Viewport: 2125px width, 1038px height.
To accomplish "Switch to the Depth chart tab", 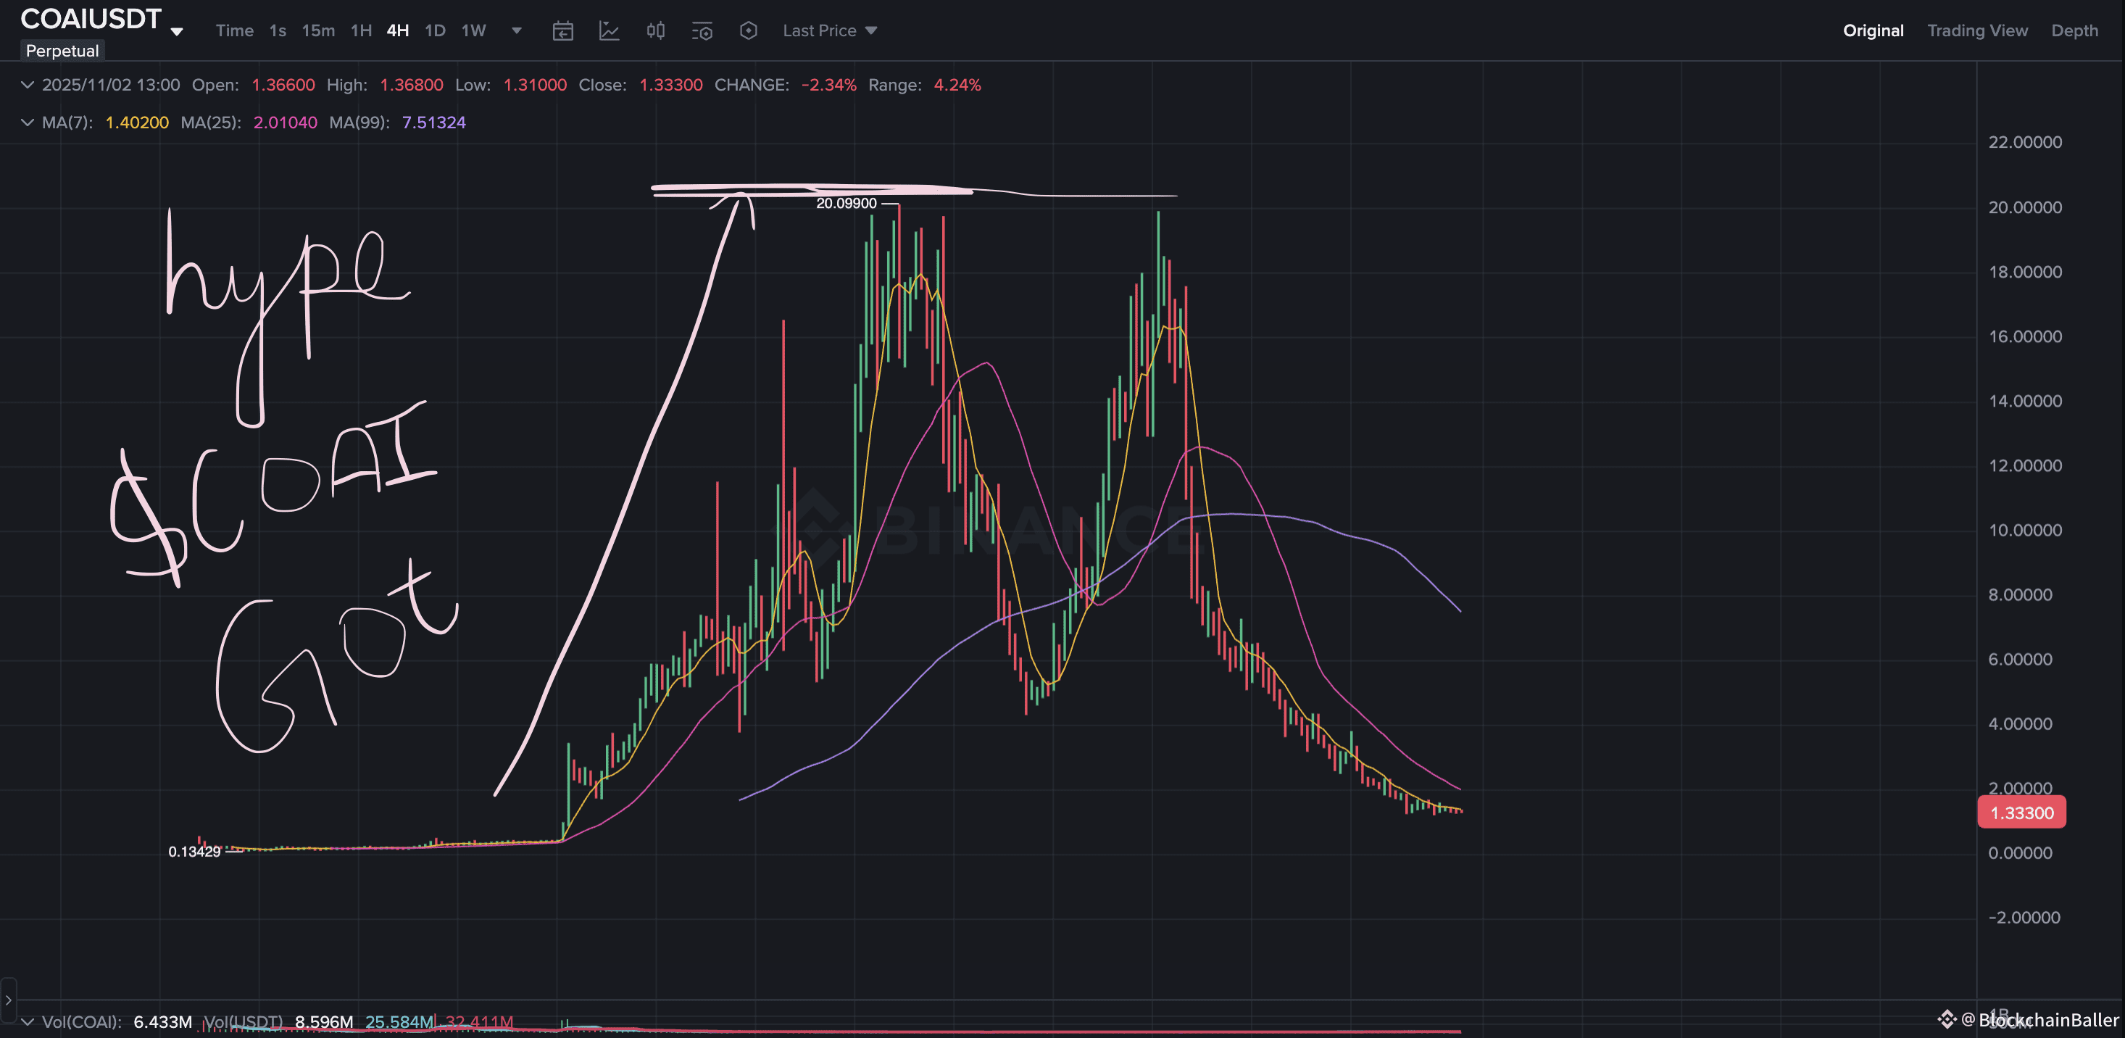I will (2074, 30).
